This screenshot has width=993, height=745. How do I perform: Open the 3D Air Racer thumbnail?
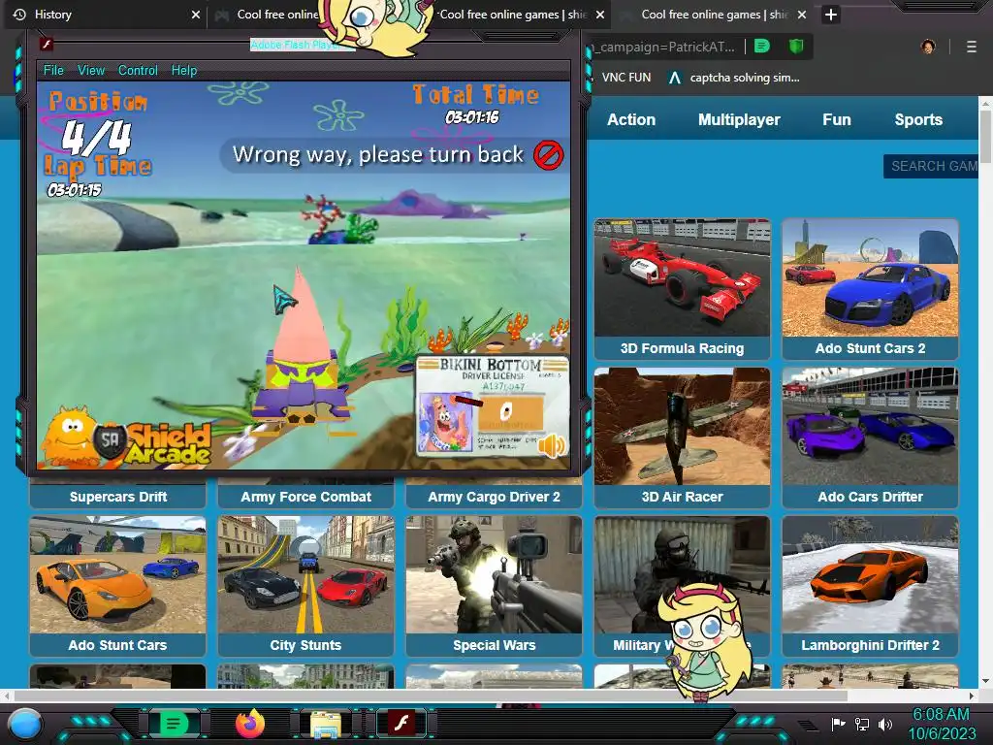tap(682, 427)
